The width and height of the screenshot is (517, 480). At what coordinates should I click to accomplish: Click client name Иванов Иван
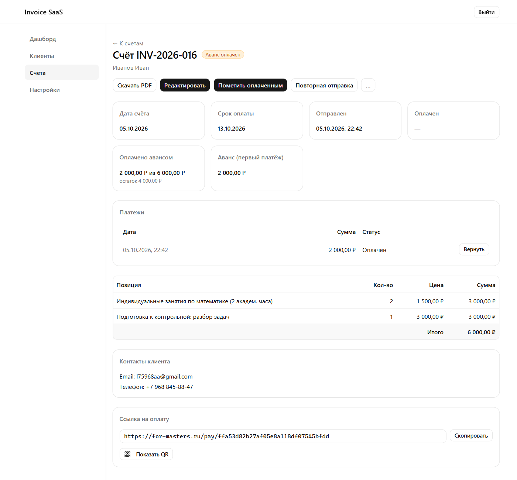coord(131,68)
